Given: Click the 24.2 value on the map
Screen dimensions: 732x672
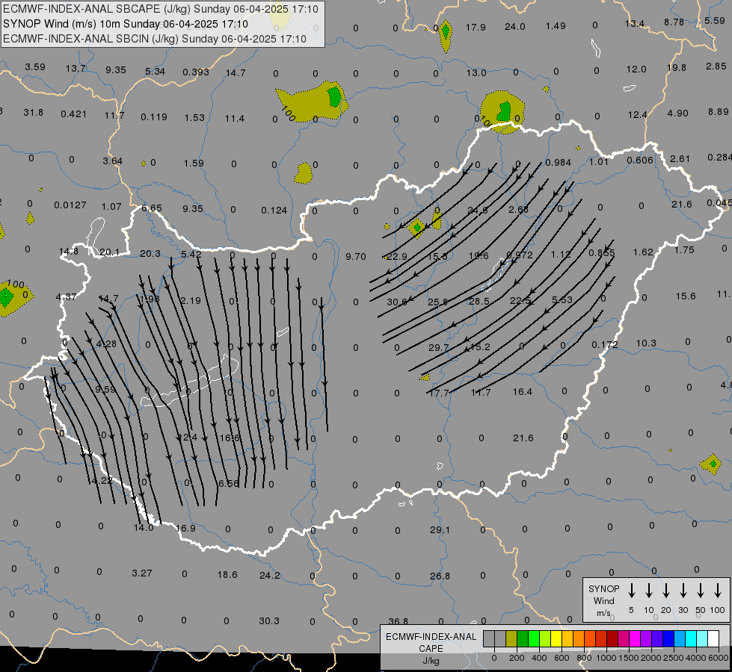Looking at the screenshot, I should click(269, 575).
